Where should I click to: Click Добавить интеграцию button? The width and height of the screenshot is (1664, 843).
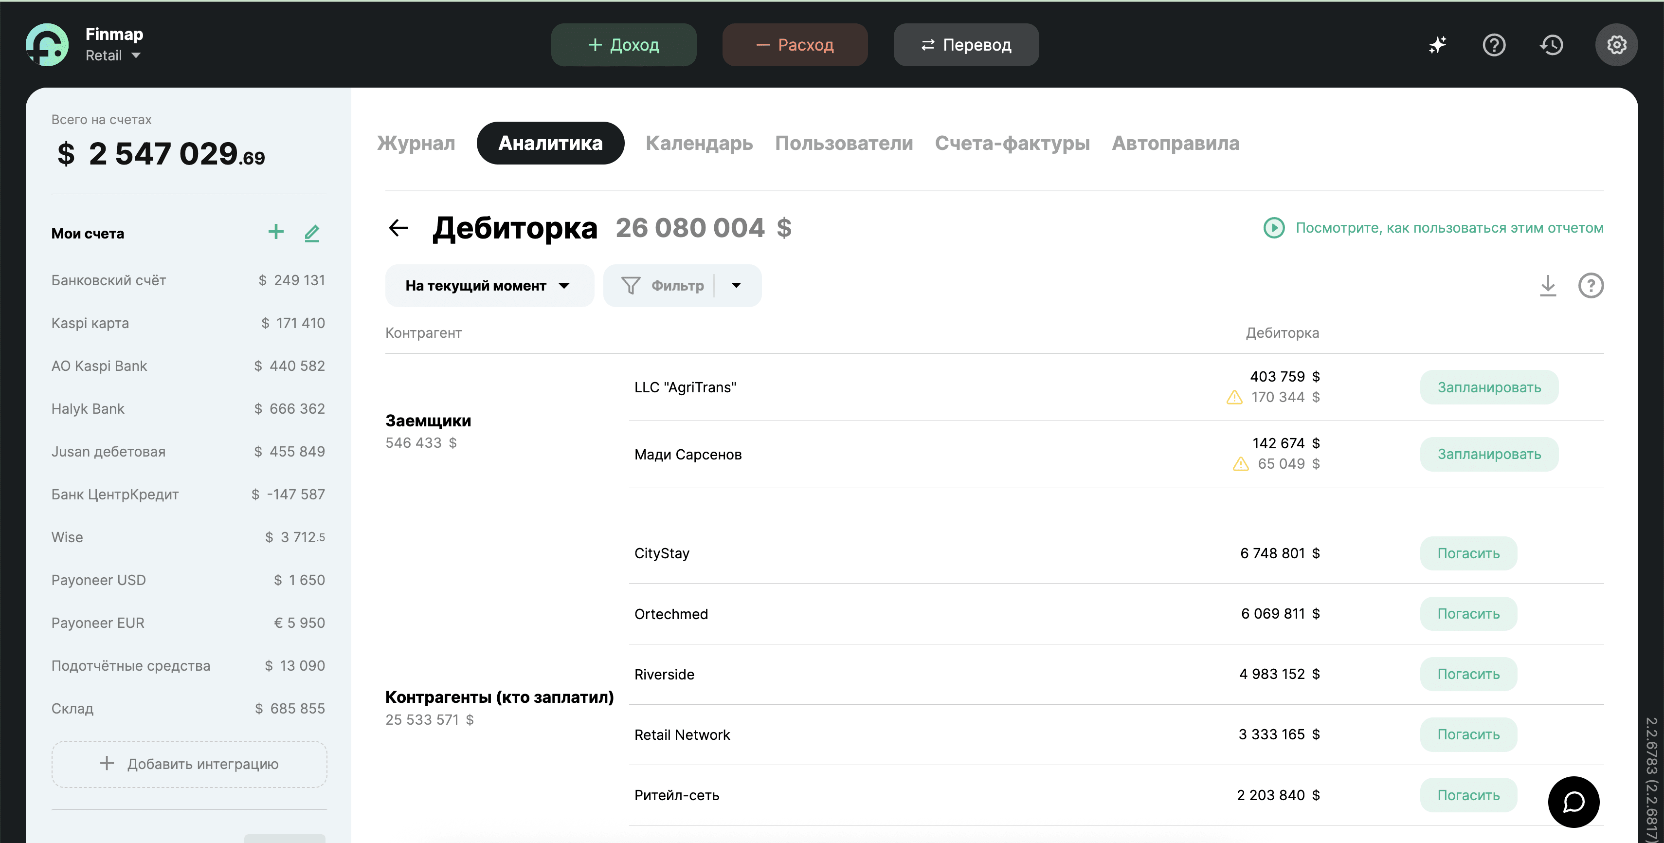tap(189, 764)
